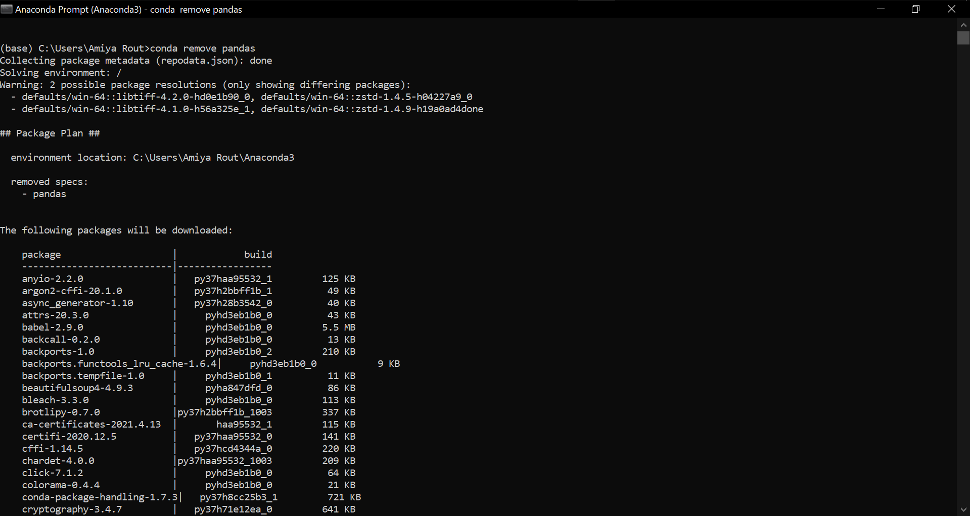Click the scrollbar down arrow
The height and width of the screenshot is (516, 970).
pyautogui.click(x=963, y=509)
